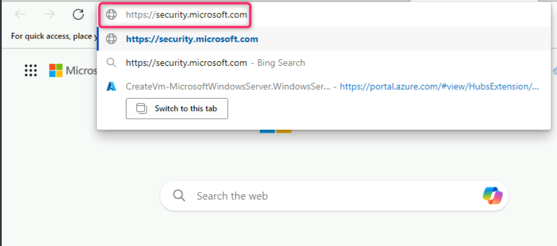Click the Azure icon beside CreateVm suggestion
Screen dimensions: 557x246
pyautogui.click(x=111, y=86)
